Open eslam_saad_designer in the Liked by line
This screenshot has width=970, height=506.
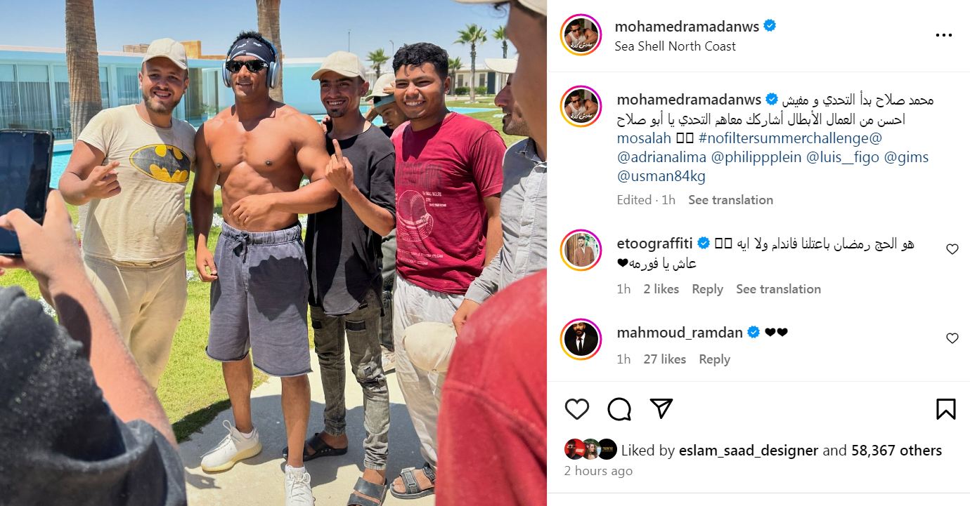click(x=749, y=451)
